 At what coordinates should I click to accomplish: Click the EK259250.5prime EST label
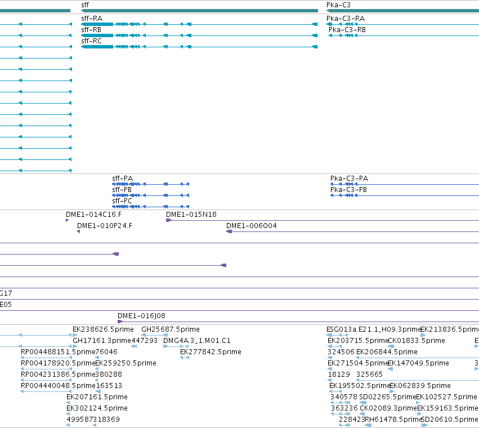[126, 363]
